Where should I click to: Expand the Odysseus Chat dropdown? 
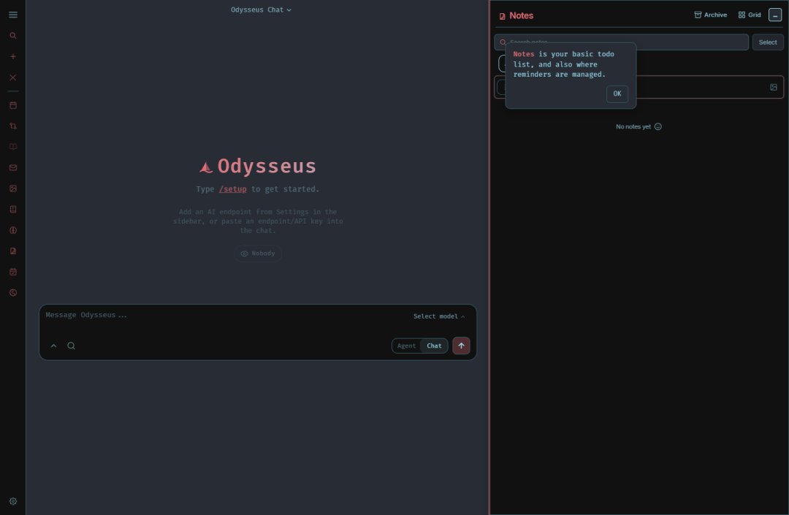(x=261, y=9)
